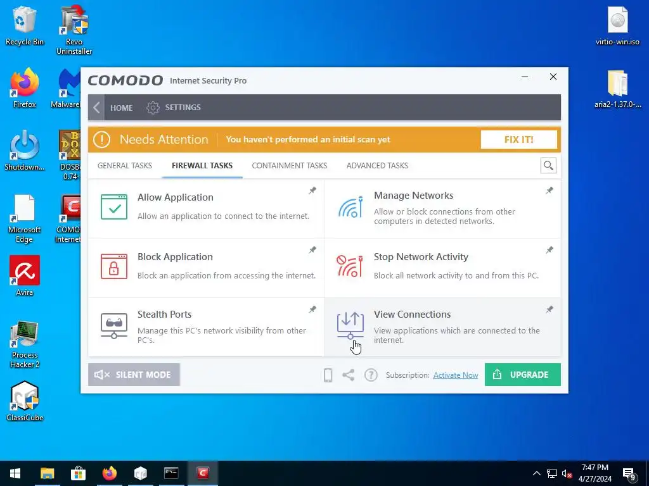649x486 pixels.
Task: Pin the Manage Networks task
Action: pos(549,190)
